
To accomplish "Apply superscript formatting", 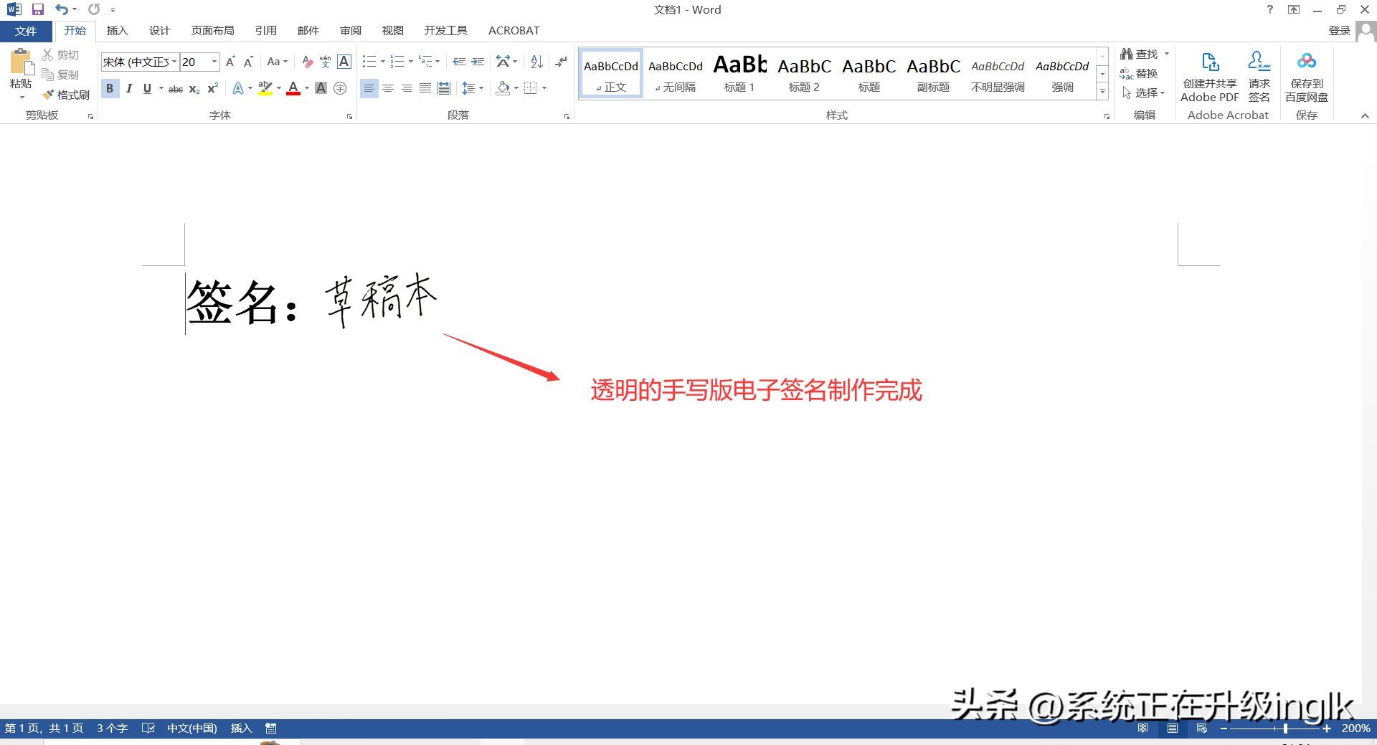I will tap(212, 88).
